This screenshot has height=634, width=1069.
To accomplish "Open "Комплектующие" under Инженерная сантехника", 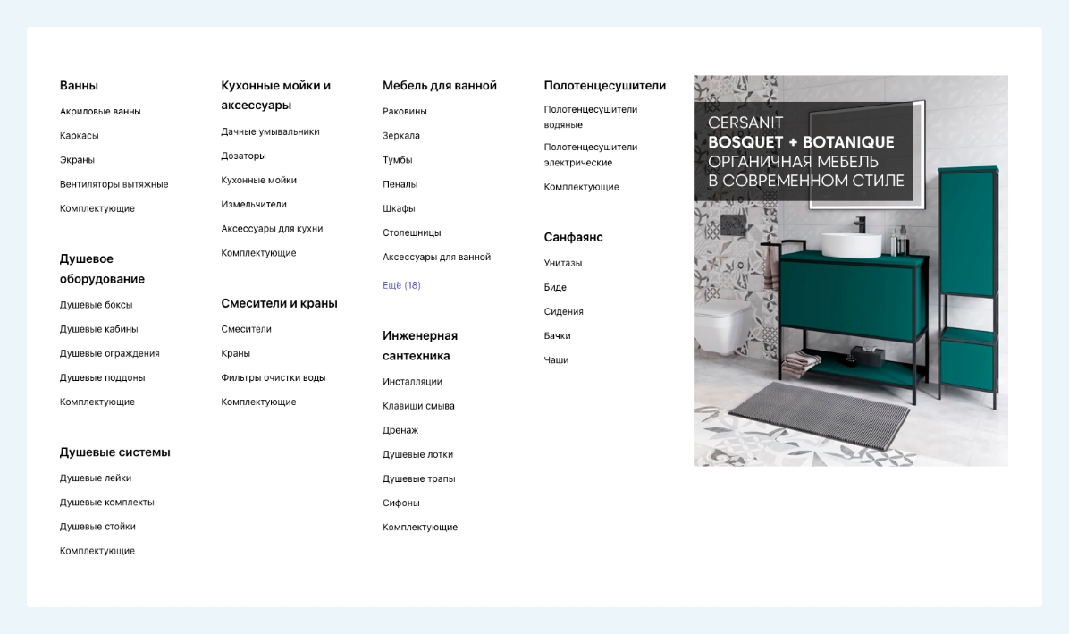I will [x=421, y=528].
